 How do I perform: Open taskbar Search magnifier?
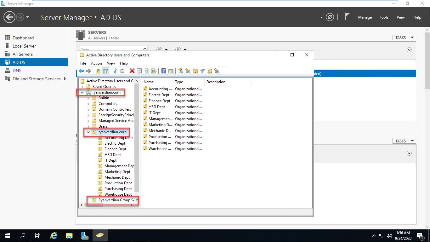click(23, 235)
